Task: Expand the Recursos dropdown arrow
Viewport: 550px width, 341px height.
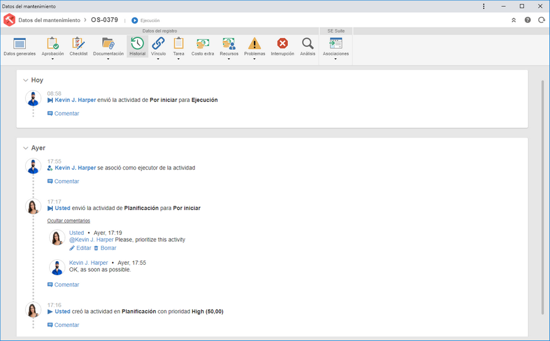Action: pos(229,59)
